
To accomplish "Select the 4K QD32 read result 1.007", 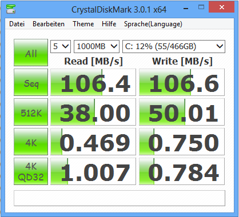I will 93,171.
